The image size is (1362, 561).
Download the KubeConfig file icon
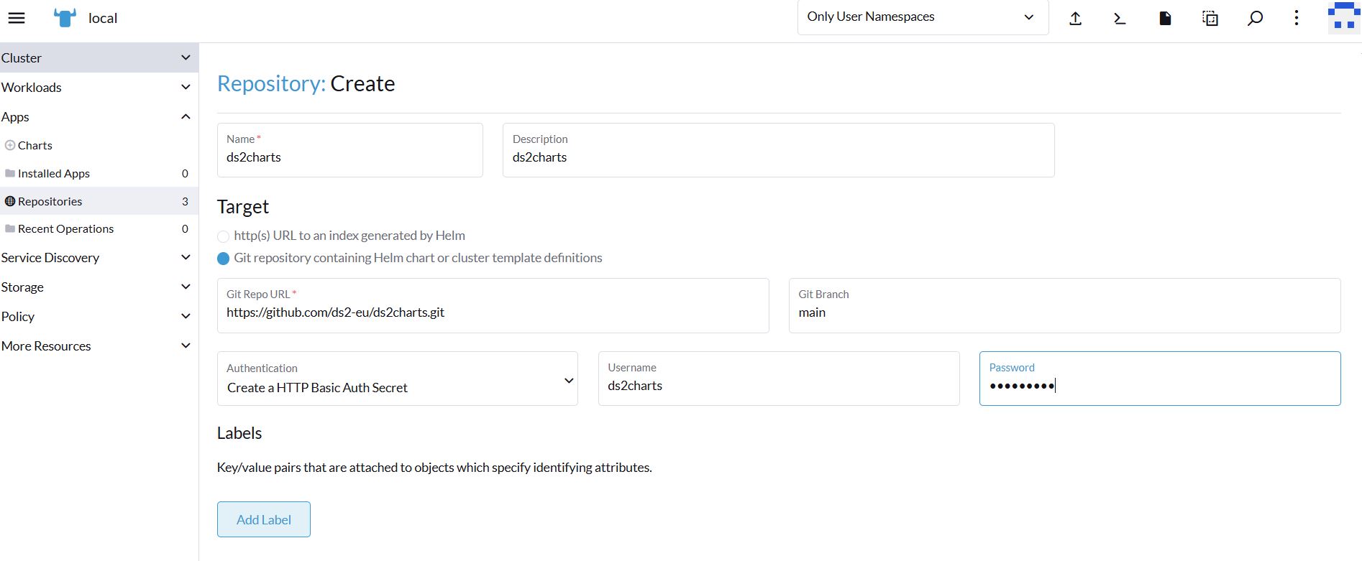(1165, 19)
